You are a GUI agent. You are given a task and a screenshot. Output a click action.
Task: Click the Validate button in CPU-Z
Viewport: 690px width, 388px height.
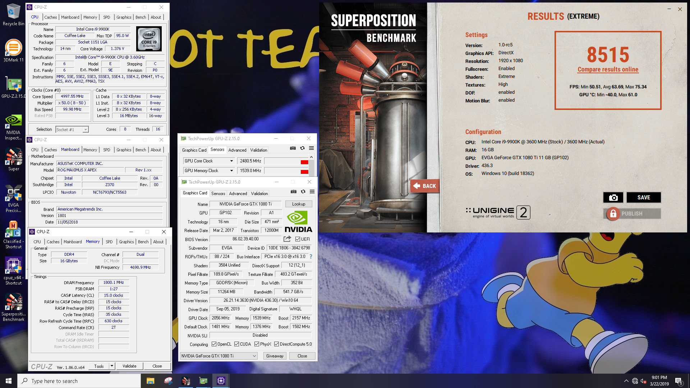pyautogui.click(x=129, y=366)
